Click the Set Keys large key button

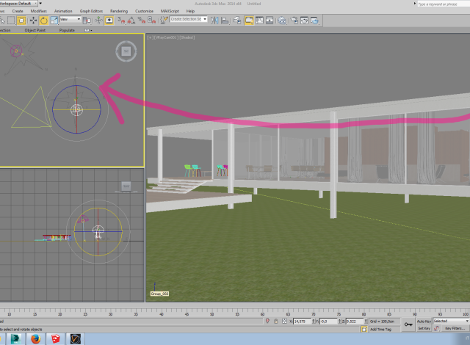click(x=408, y=324)
